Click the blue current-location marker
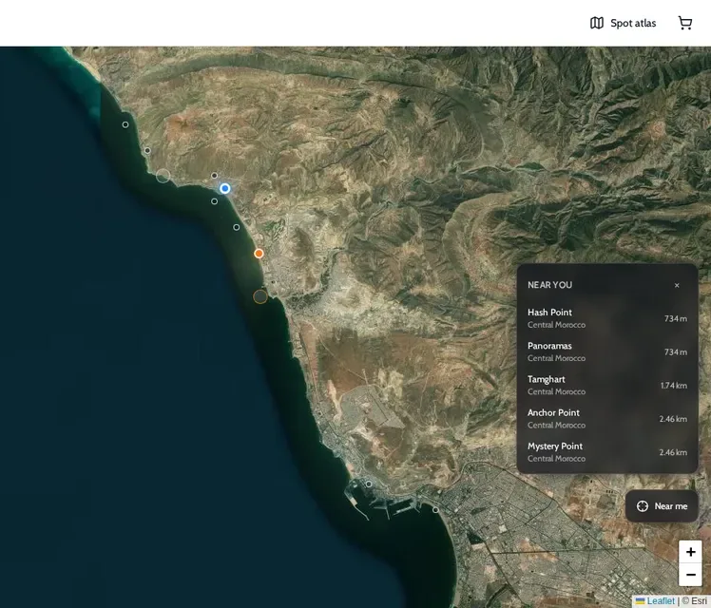The image size is (711, 608). pos(225,188)
